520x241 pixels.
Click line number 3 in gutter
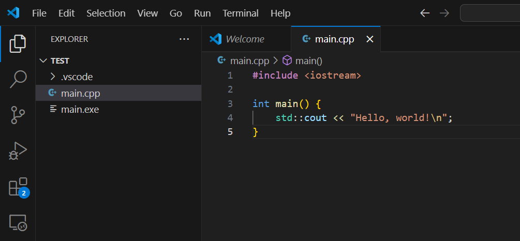point(230,103)
